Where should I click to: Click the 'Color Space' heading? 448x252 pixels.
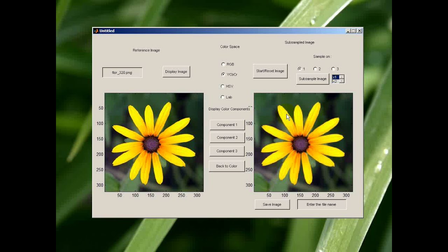230,47
